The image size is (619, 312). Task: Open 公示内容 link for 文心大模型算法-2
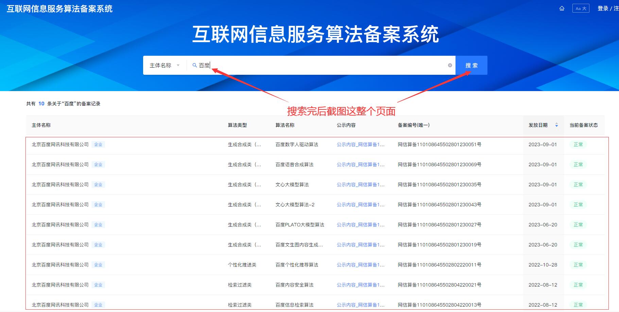pyautogui.click(x=361, y=205)
